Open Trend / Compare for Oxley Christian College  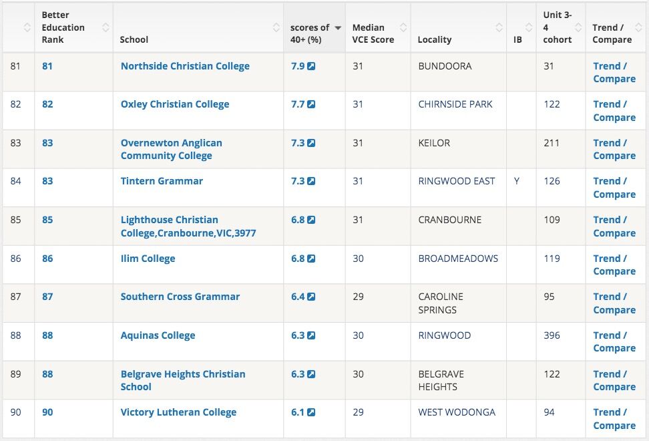point(614,111)
